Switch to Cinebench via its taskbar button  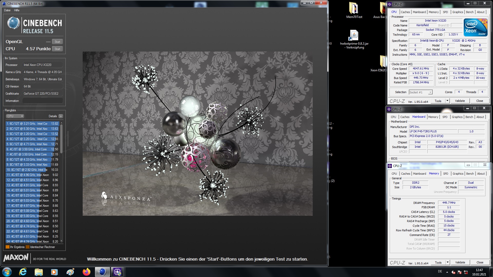(102, 272)
